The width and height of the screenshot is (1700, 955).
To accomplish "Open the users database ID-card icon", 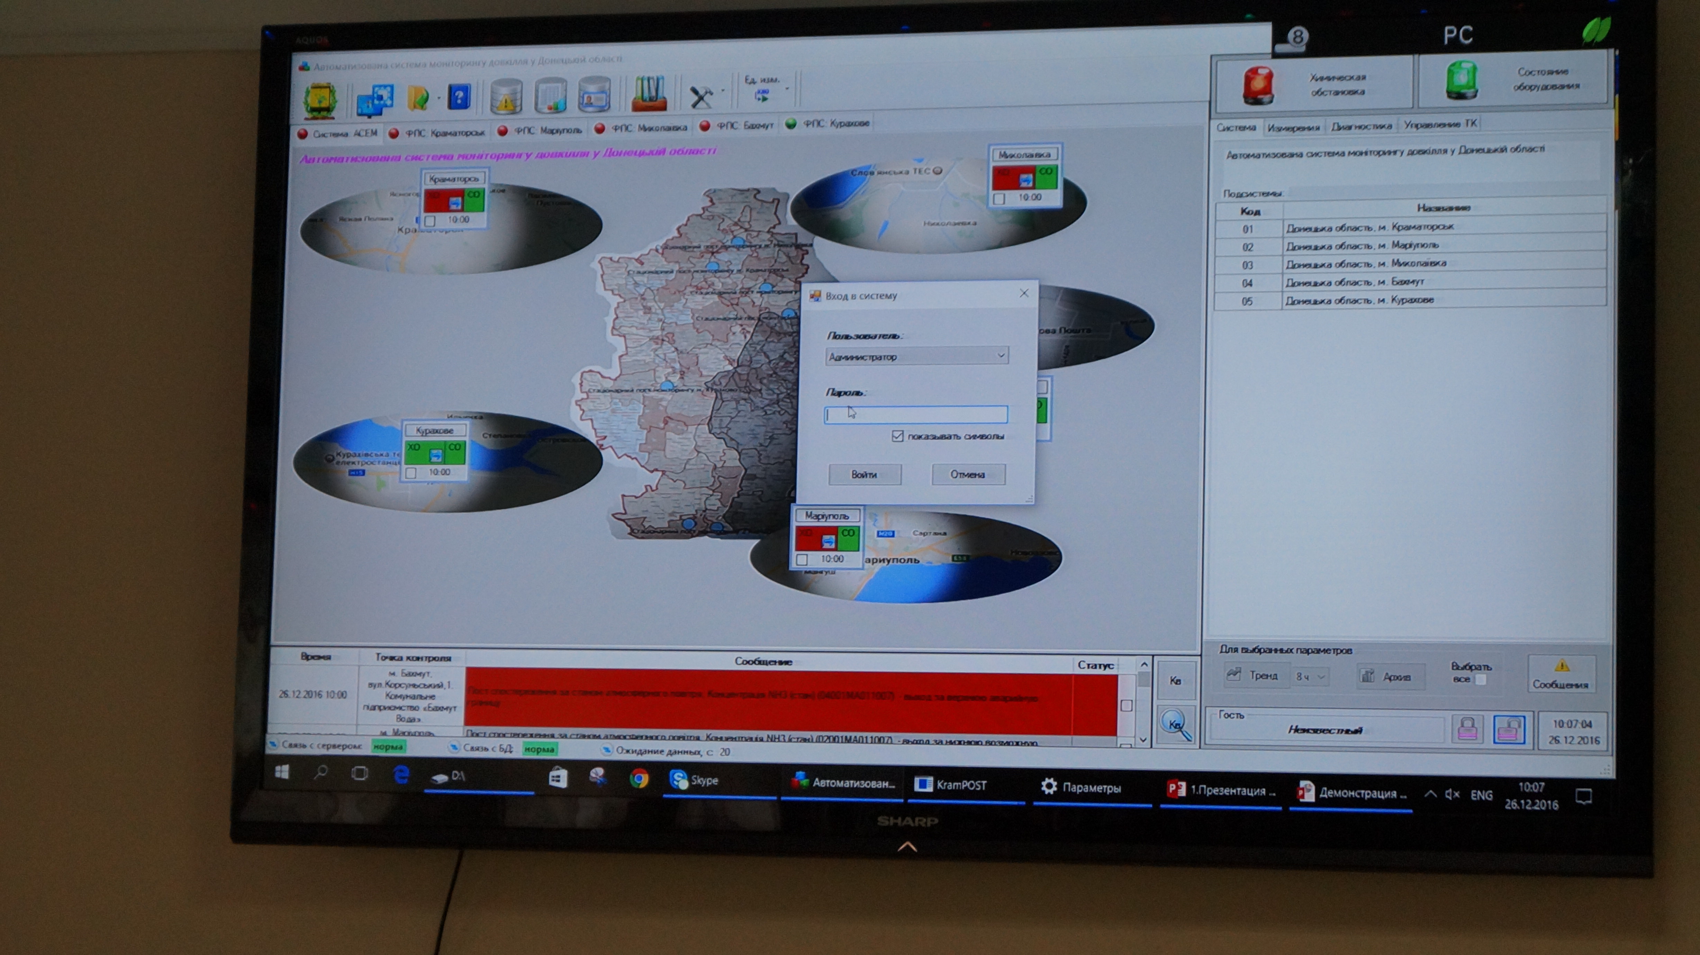I will (x=594, y=94).
